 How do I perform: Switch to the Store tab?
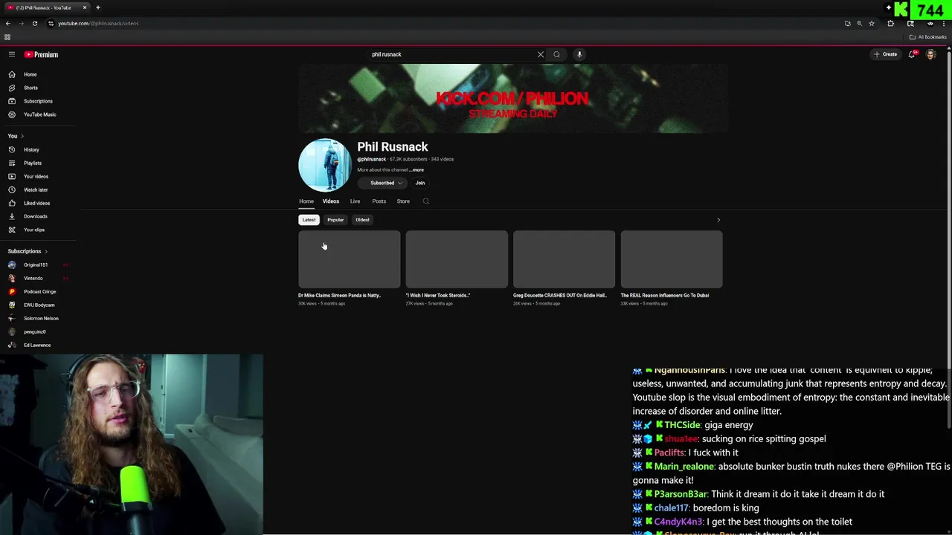[403, 201]
